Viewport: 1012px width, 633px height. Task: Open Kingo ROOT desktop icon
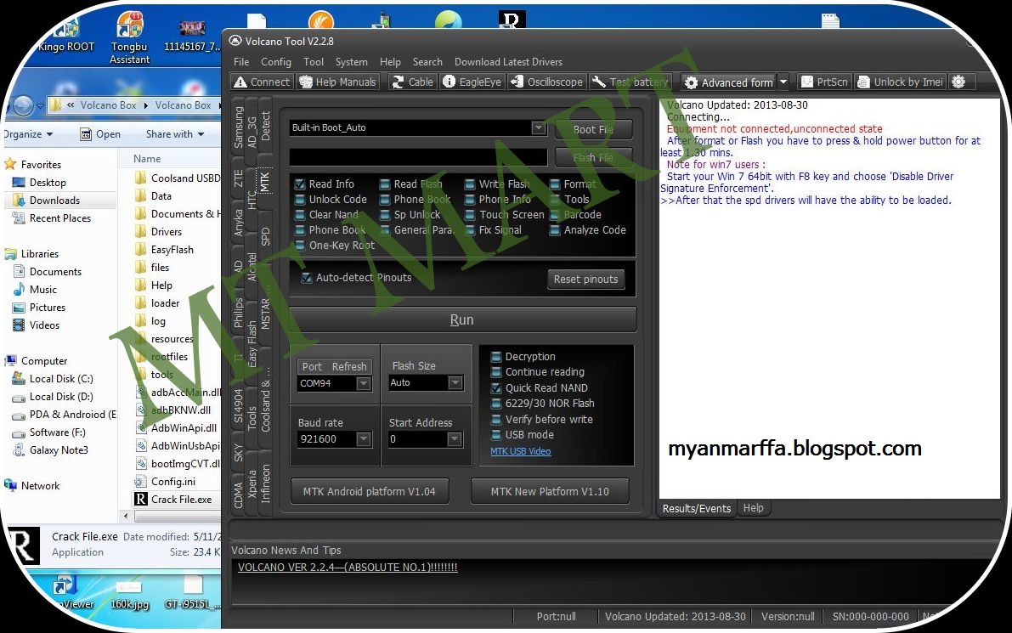[x=65, y=36]
